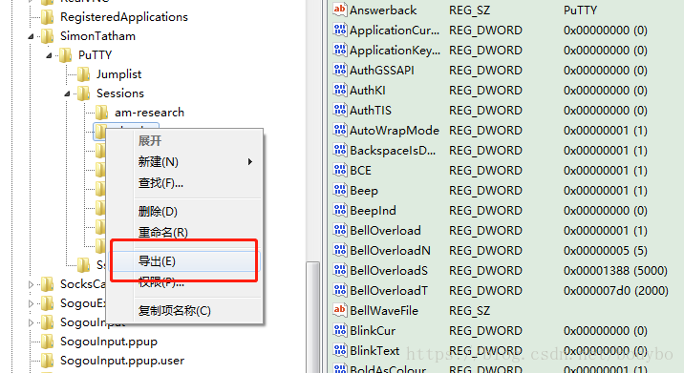The width and height of the screenshot is (684, 373).
Task: Click the ApplicationCur... DWORD value icon
Action: [x=340, y=30]
